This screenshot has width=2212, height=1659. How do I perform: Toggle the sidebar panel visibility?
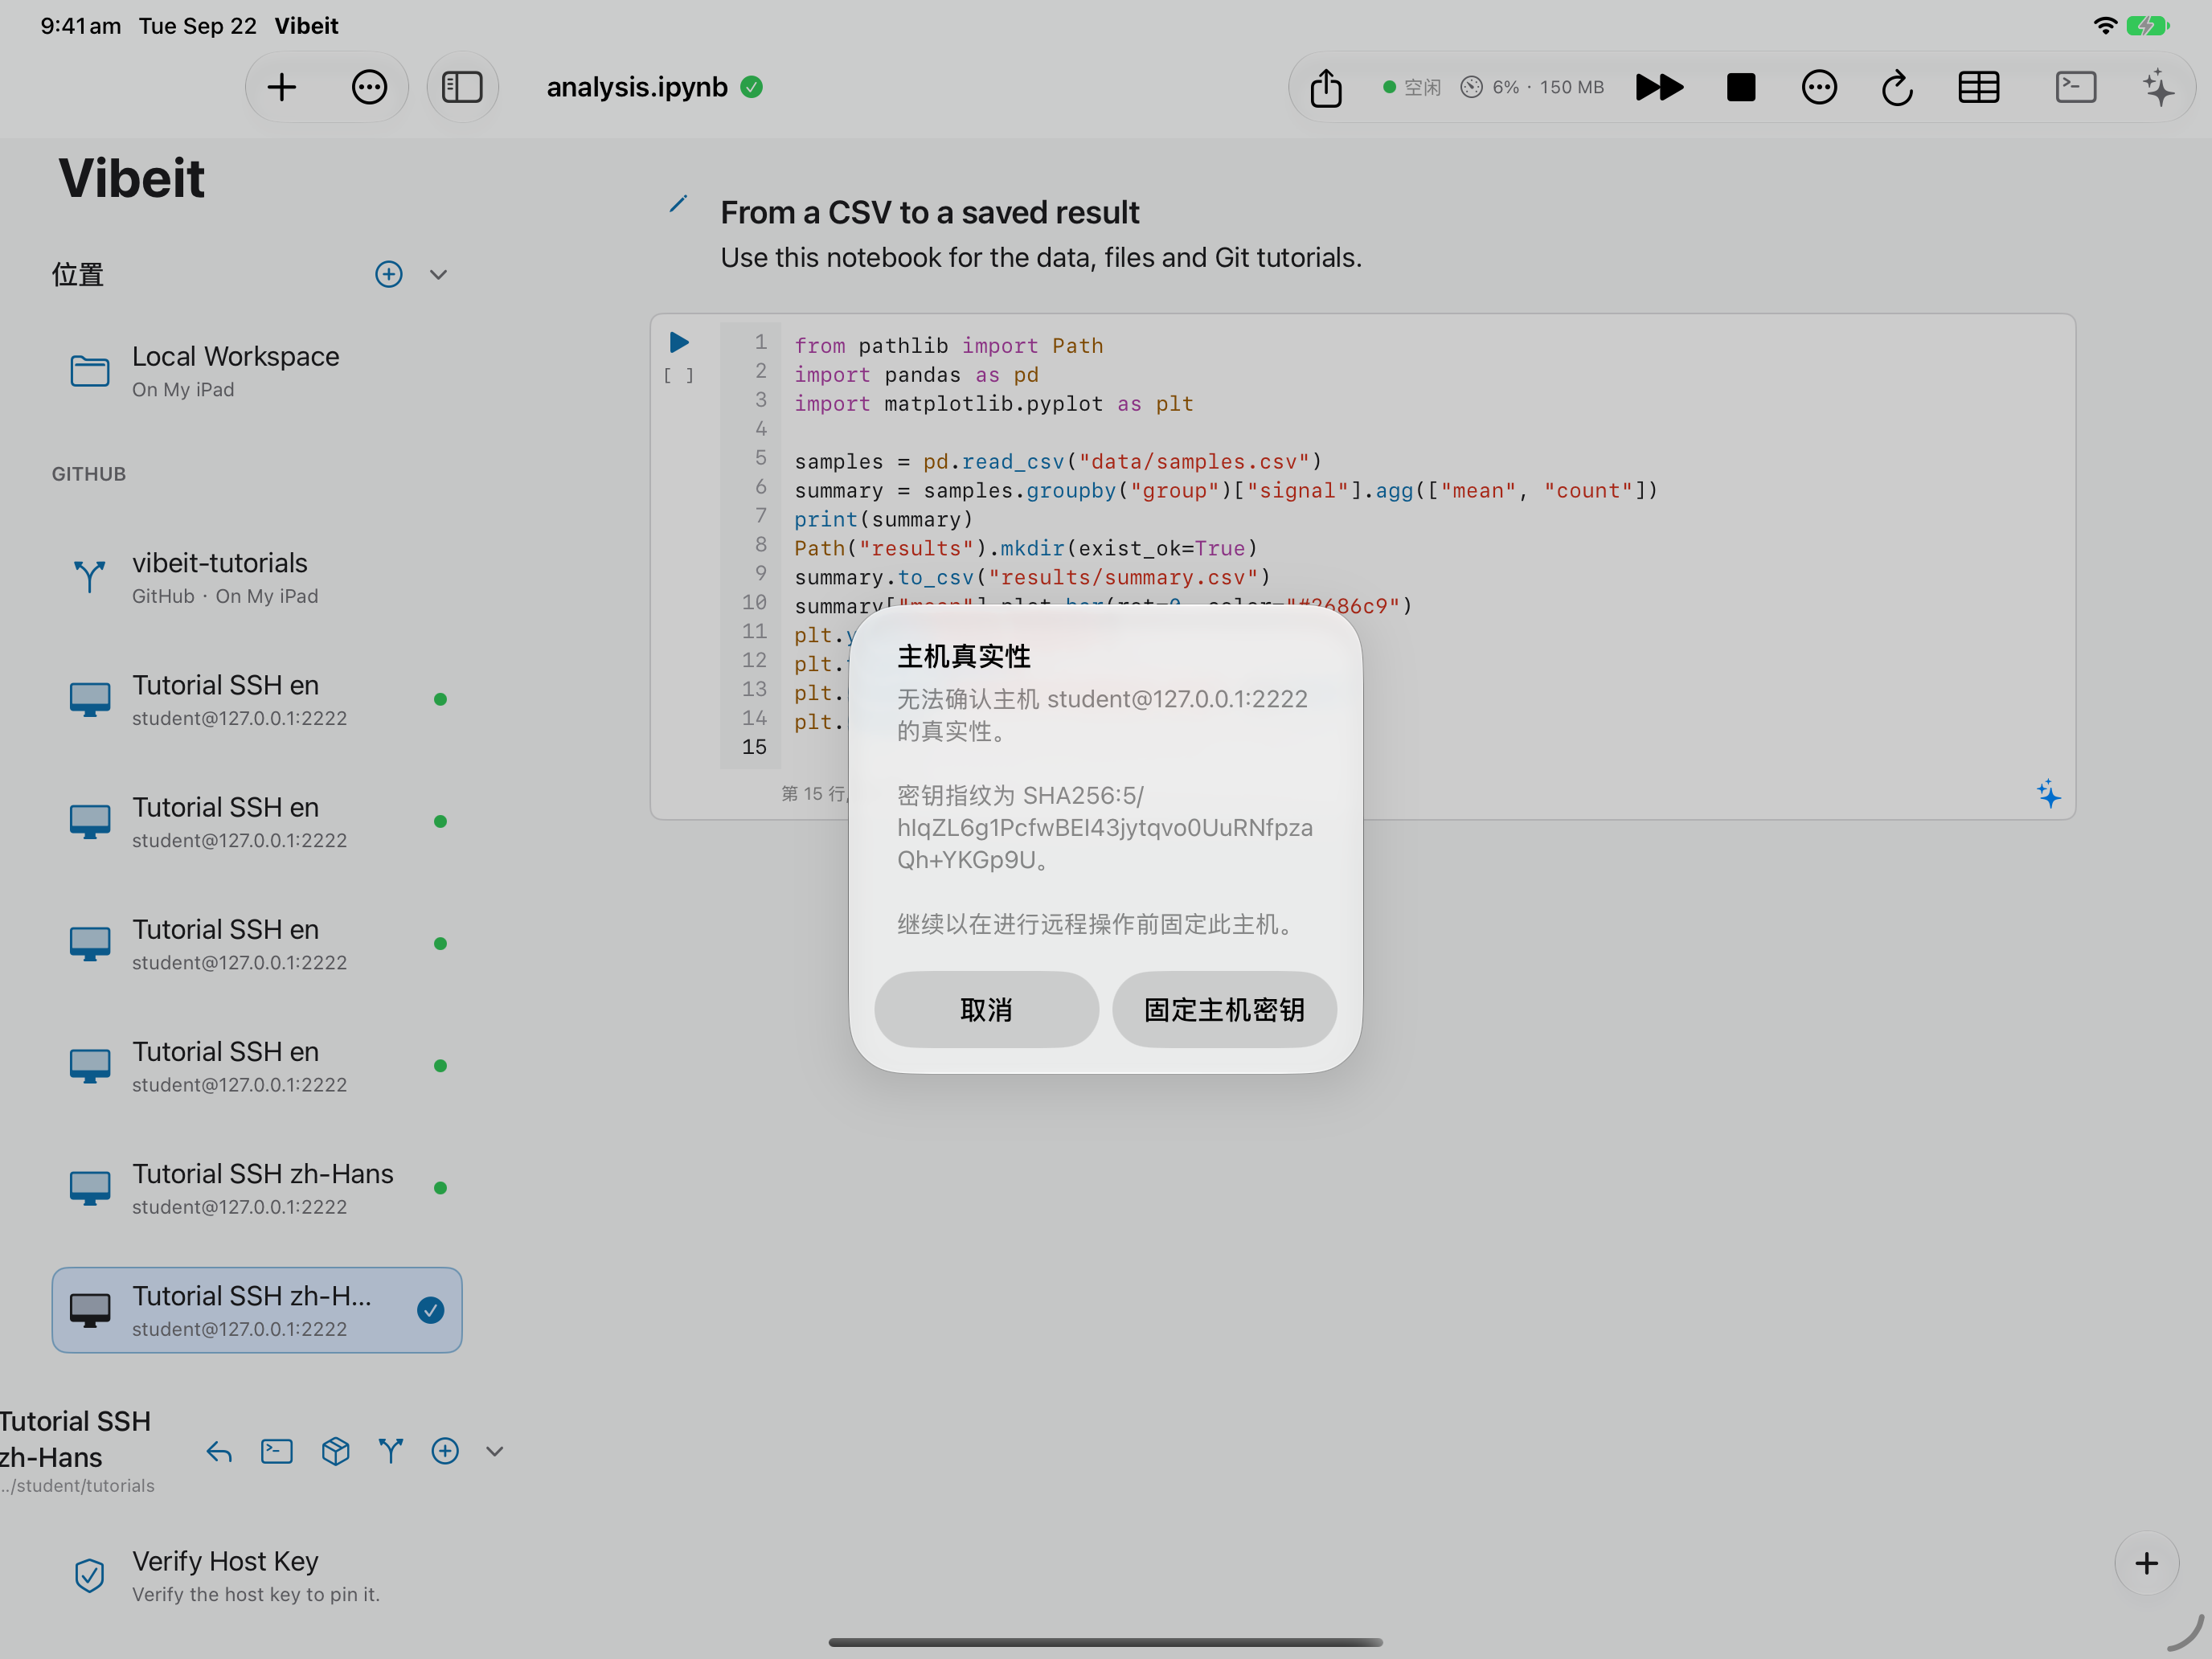tap(462, 87)
